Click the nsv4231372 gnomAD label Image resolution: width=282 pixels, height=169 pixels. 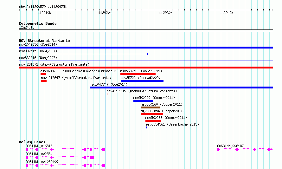54,64
